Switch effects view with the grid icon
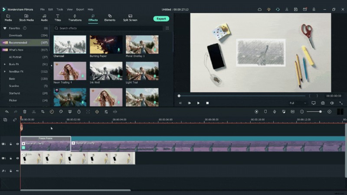 (167, 28)
